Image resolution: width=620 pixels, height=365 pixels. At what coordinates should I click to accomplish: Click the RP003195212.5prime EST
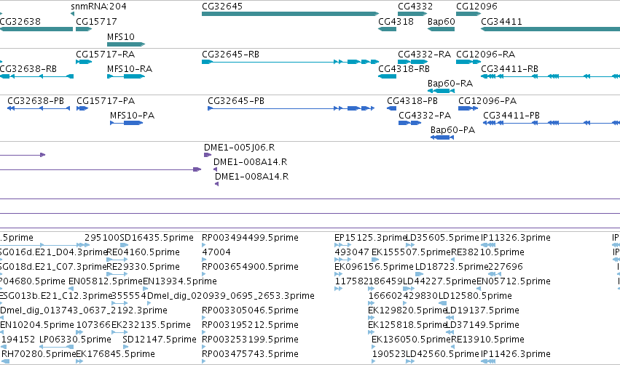tap(204, 332)
